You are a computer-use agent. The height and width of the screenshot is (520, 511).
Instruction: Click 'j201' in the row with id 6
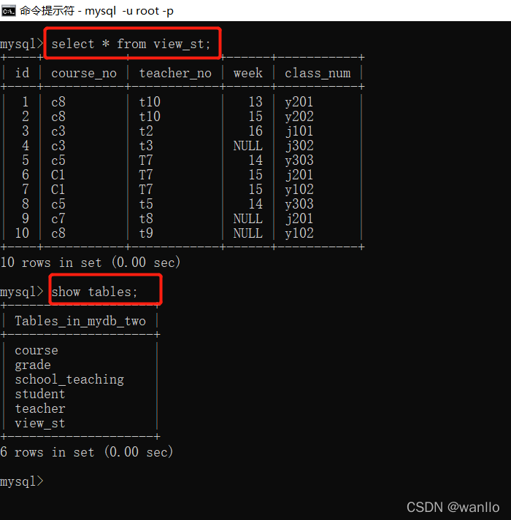tap(299, 175)
